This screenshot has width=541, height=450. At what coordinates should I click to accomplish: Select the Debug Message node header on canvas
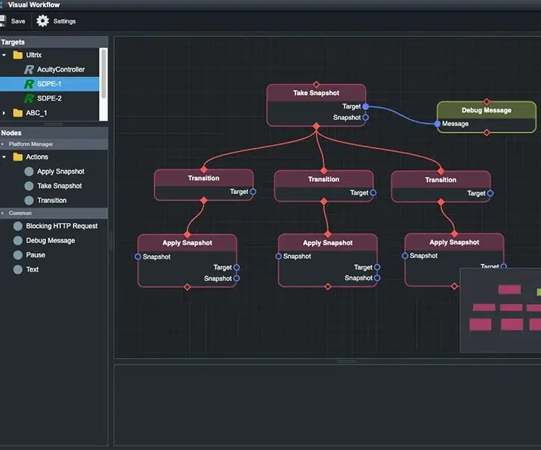pos(487,110)
